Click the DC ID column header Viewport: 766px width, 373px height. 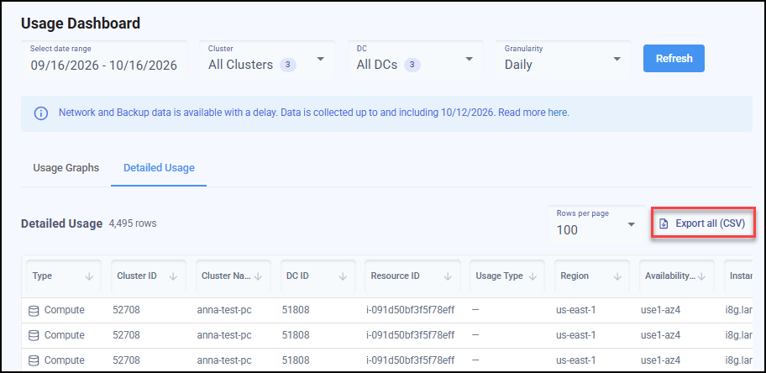tap(318, 276)
